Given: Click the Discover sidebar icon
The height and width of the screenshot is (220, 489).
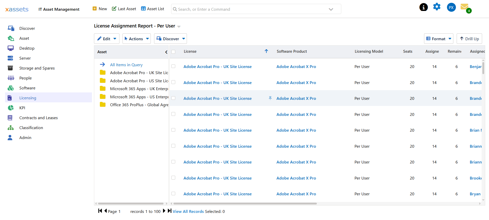Looking at the screenshot, I should pyautogui.click(x=11, y=28).
